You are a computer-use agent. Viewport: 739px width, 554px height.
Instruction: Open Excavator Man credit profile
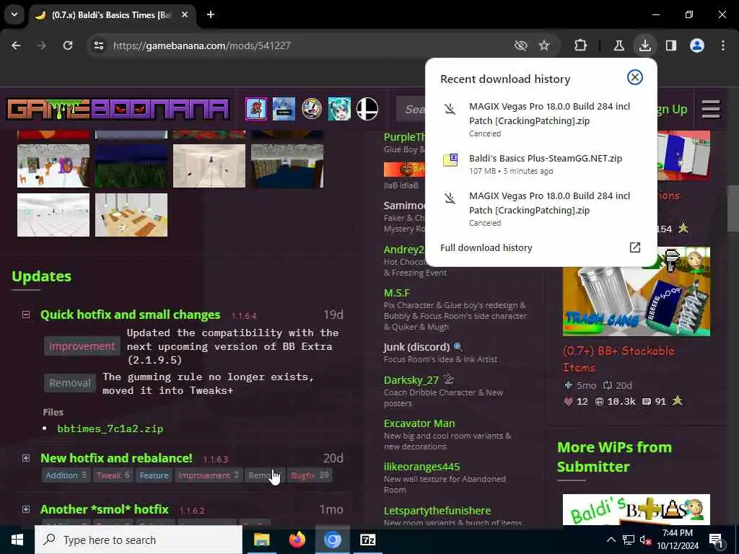pos(419,423)
